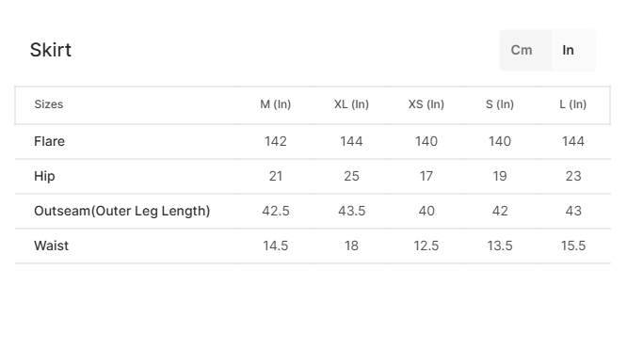The height and width of the screenshot is (349, 627).
Task: Click the Waist value 13.5 for S
Action: [x=500, y=246]
